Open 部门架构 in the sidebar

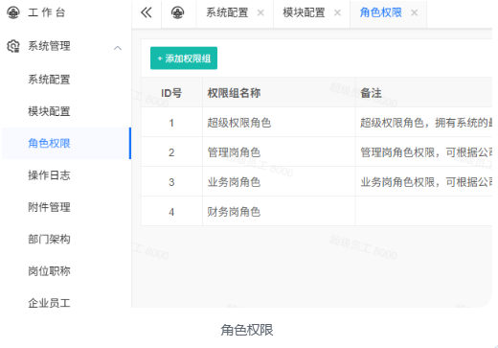pyautogui.click(x=49, y=239)
